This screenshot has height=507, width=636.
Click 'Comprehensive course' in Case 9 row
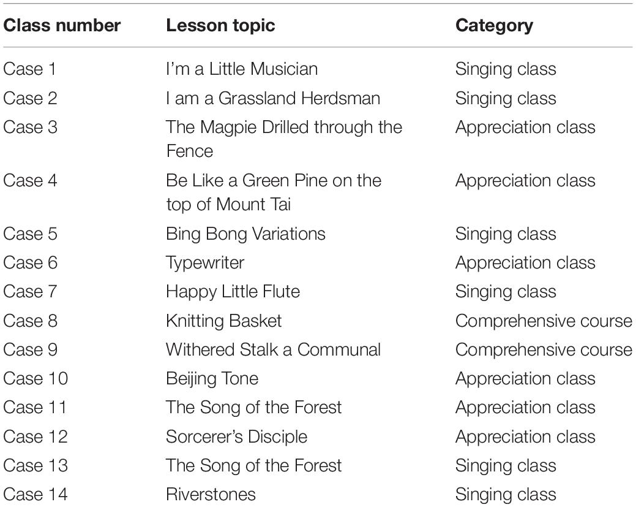(544, 350)
